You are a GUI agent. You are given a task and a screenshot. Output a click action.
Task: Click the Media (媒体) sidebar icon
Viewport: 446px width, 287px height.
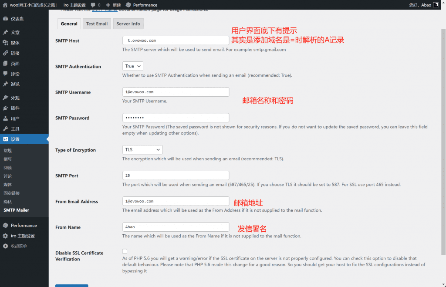[x=5, y=43]
